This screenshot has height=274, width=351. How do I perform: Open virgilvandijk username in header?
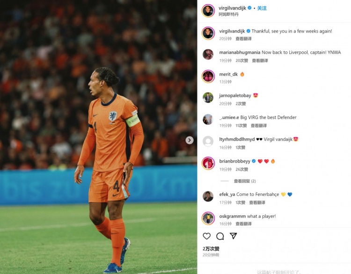click(x=232, y=8)
